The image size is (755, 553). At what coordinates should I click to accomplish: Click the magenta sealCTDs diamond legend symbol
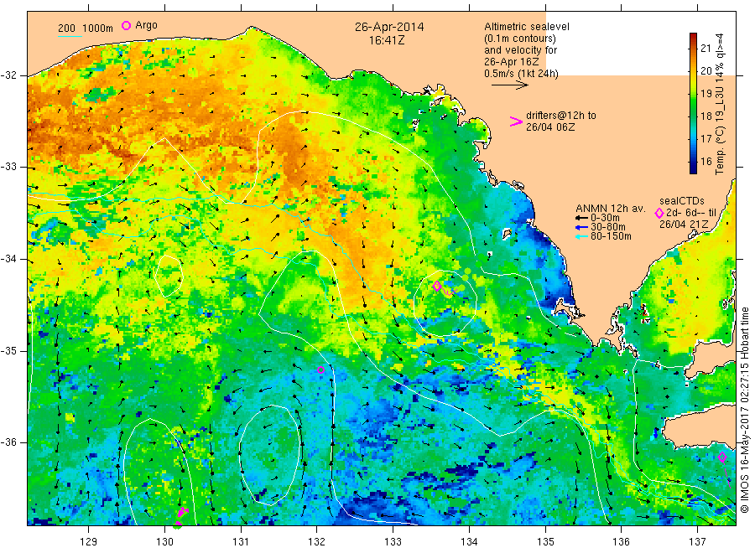[659, 214]
